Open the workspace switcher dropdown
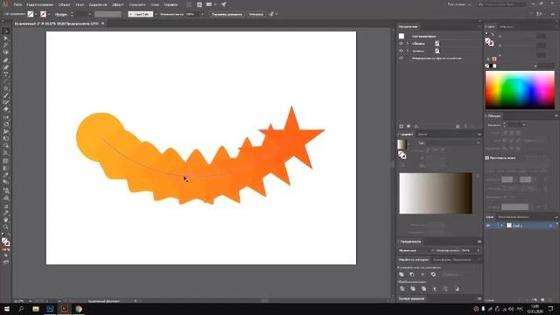Screen dimensions: 560x315 pos(459,4)
